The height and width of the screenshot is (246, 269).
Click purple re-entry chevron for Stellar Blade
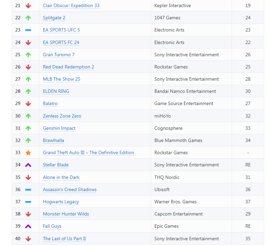coord(28,165)
